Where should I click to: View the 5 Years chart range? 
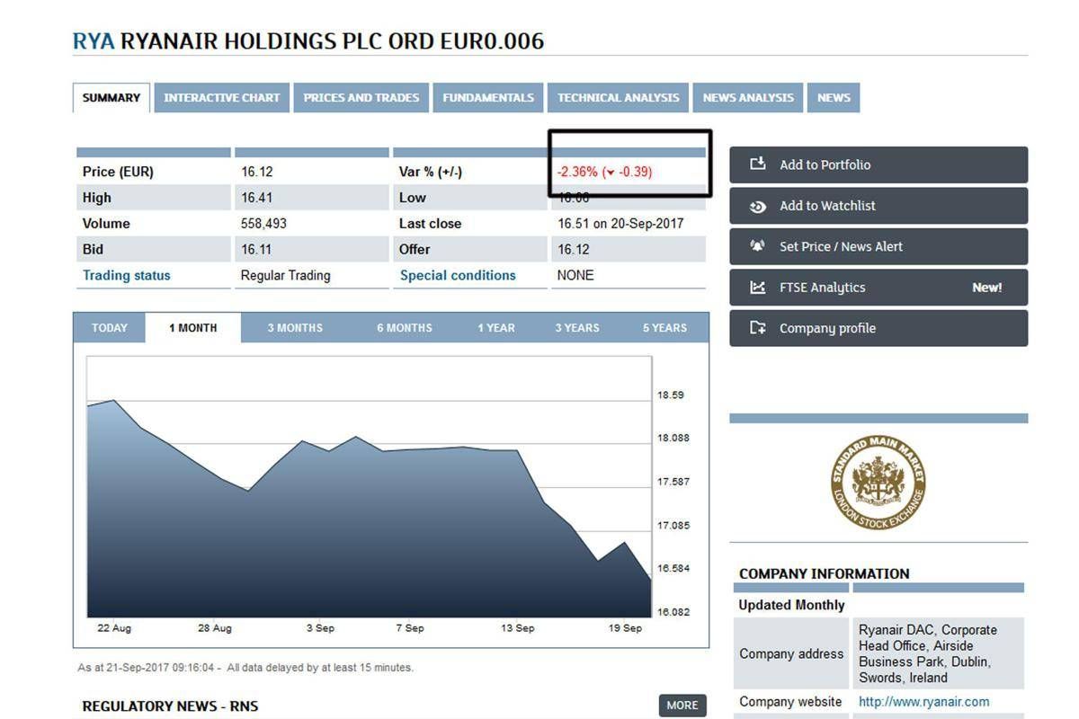coord(664,328)
